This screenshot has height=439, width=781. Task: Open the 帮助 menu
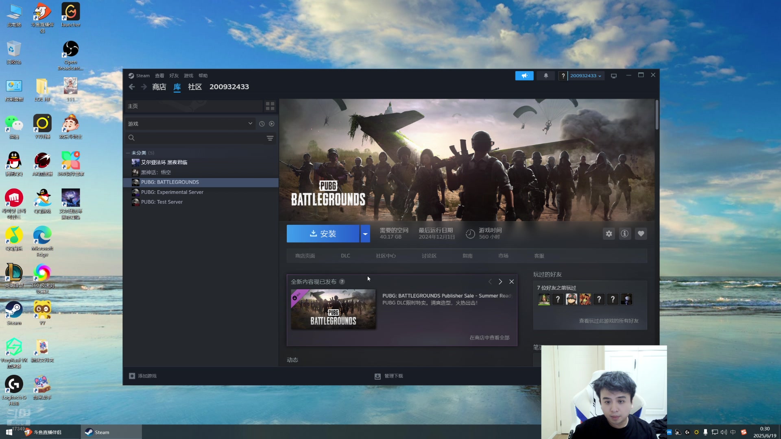click(x=203, y=76)
